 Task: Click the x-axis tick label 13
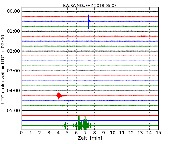(x=140, y=133)
